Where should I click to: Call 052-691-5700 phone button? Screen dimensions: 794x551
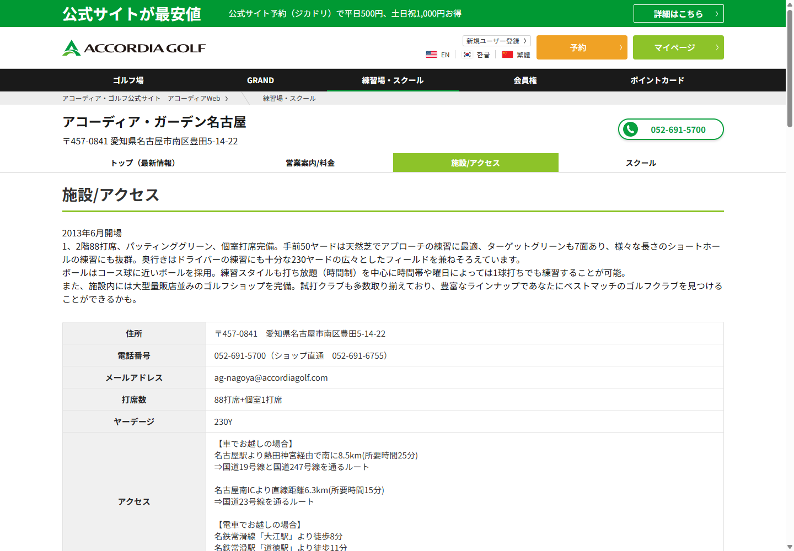(670, 129)
